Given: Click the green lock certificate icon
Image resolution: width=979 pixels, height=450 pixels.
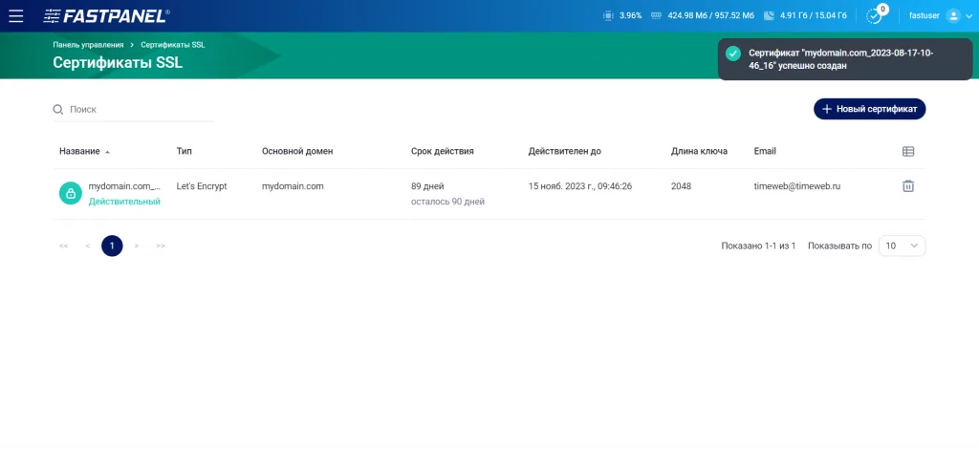Looking at the screenshot, I should pos(71,193).
